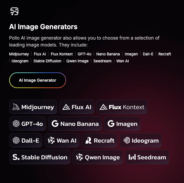Screen dimensions: 184x183
Task: Click the GPT-4o OpenAI logo icon
Action: coord(16,124)
